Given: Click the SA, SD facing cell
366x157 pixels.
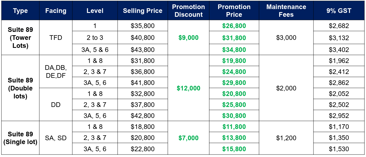Looking at the screenshot, I should coord(56,138).
